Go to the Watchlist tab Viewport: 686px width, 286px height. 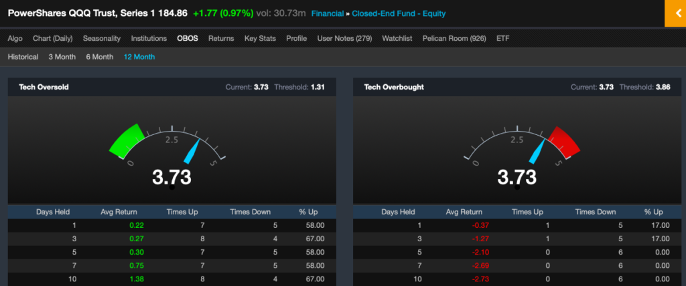coord(397,39)
